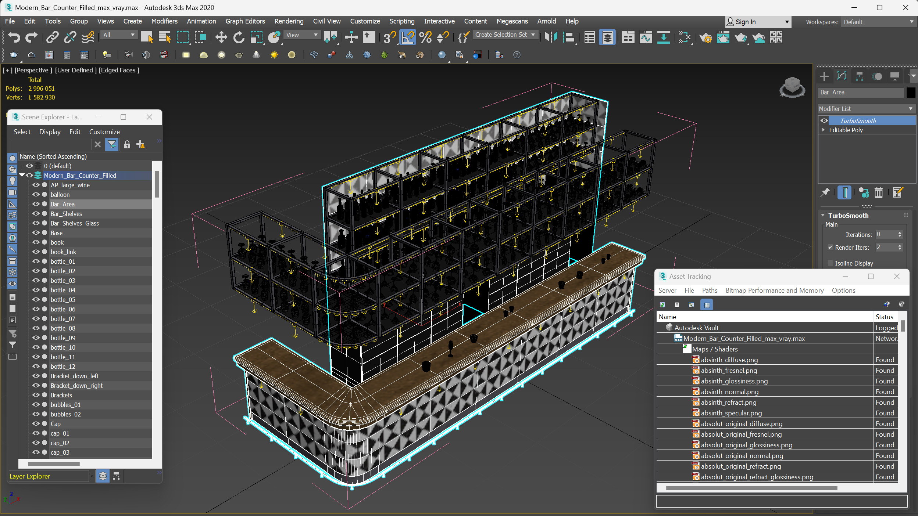Click the Render Iters spinner arrows
This screenshot has height=516, width=918.
900,247
